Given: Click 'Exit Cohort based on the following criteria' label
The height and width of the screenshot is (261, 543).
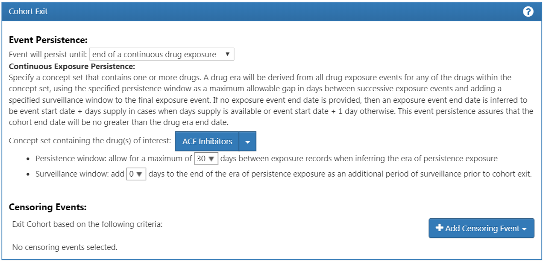Looking at the screenshot, I should coord(87,224).
